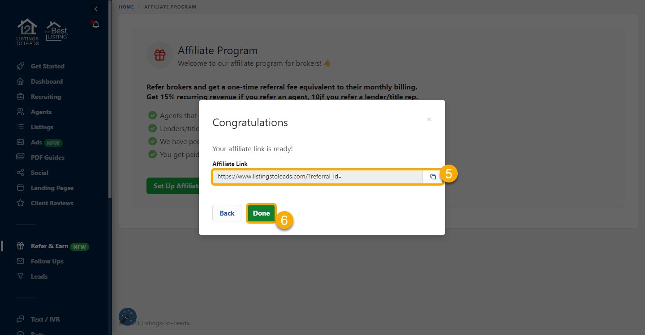
Task: Click the Dashboard home icon
Action: click(x=20, y=81)
